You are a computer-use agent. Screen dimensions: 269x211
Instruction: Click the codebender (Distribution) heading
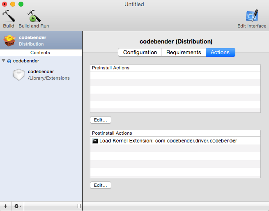176,41
